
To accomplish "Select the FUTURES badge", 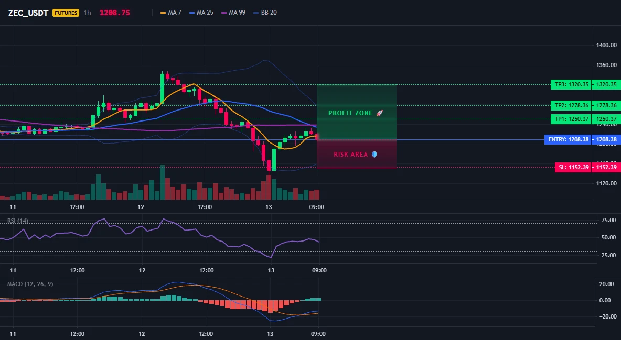I will pos(66,13).
